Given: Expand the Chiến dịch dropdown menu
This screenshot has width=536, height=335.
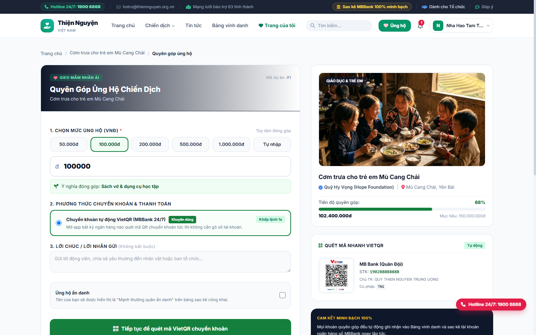Looking at the screenshot, I should click(160, 26).
